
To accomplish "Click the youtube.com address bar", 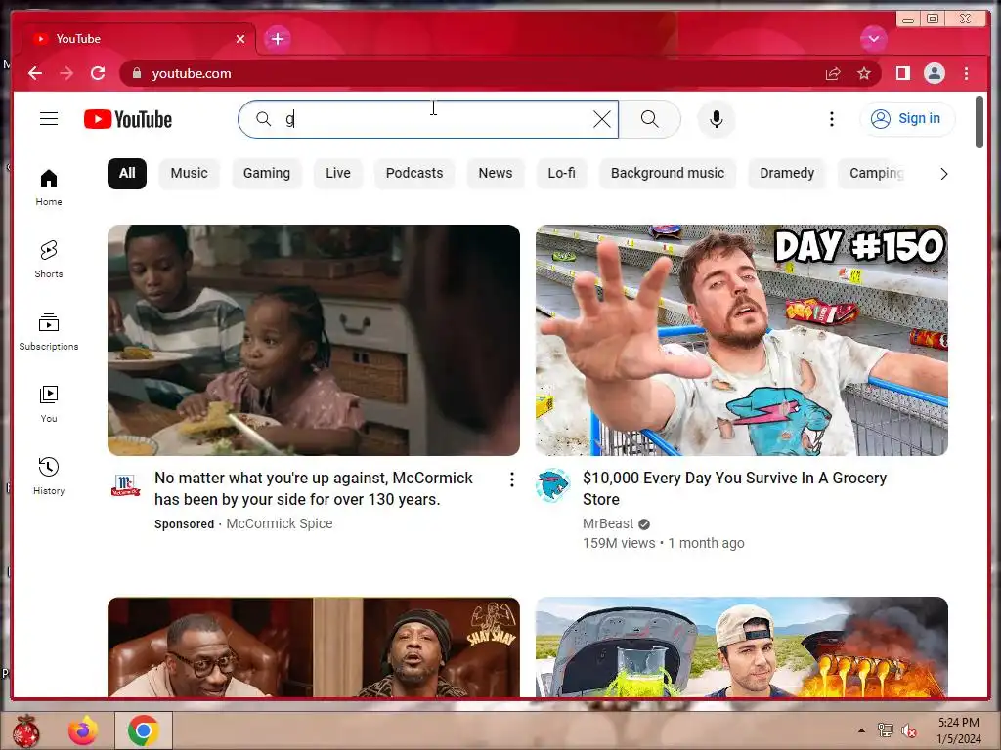I will [472, 73].
